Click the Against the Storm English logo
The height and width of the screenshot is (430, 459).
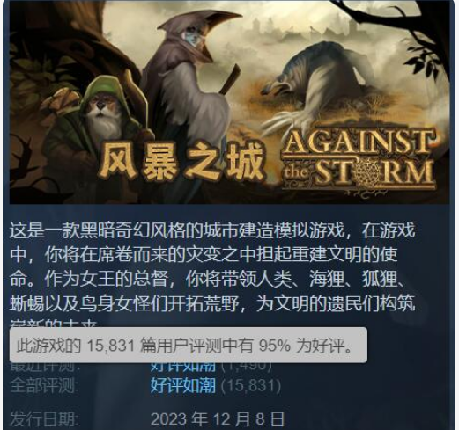pos(359,160)
